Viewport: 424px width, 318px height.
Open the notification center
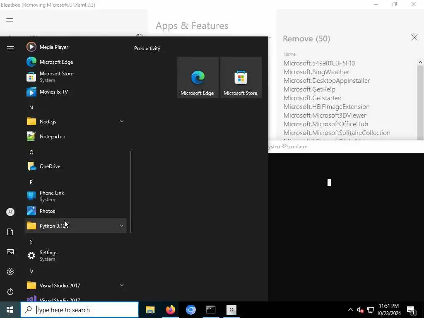(411, 310)
